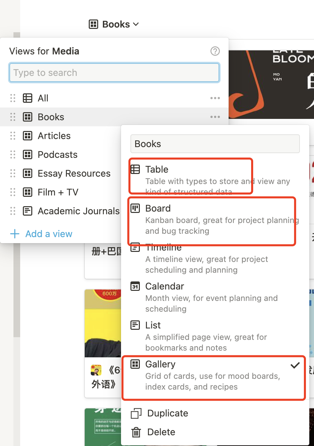314x446 pixels.
Task: Click the Books view name field
Action: point(215,144)
